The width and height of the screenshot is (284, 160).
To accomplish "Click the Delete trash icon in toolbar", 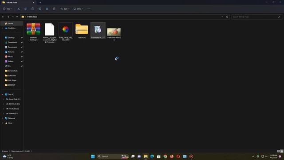I will click(54, 9).
